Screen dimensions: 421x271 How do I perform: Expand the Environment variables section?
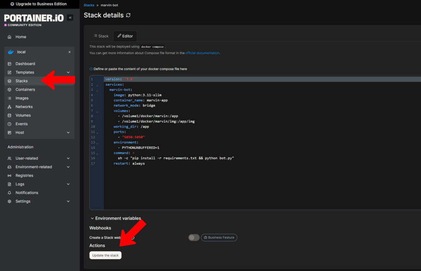coord(116,219)
